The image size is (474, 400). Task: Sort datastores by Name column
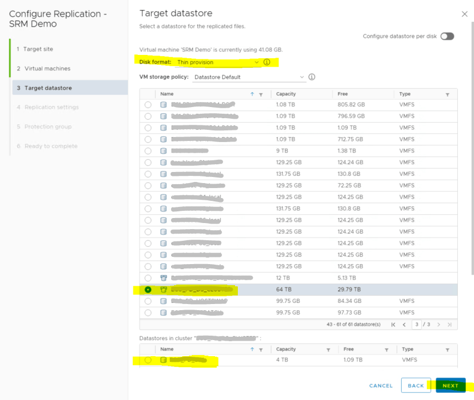167,94
